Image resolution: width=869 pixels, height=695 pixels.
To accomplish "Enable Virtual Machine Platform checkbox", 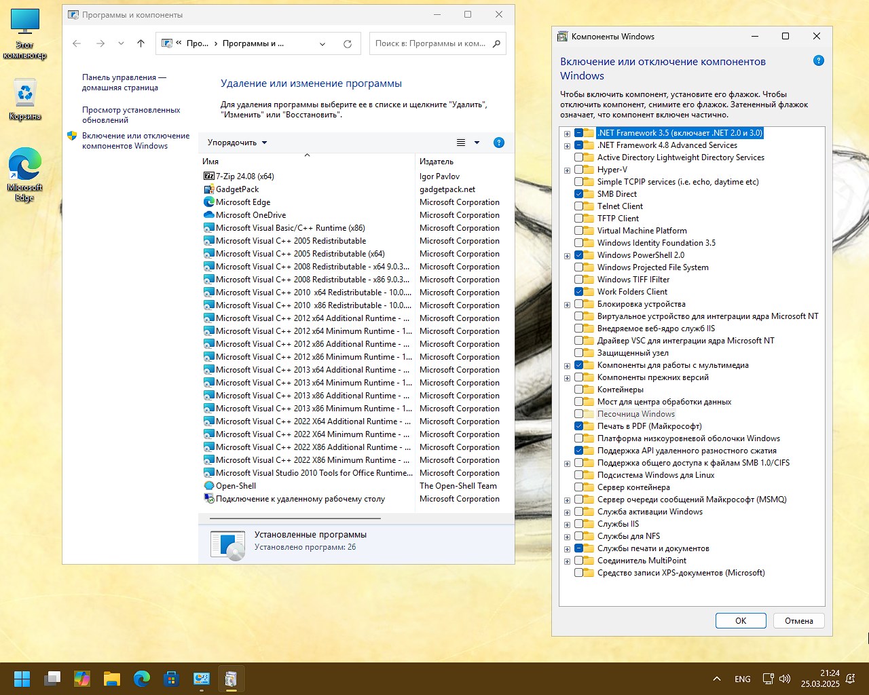I will point(579,231).
